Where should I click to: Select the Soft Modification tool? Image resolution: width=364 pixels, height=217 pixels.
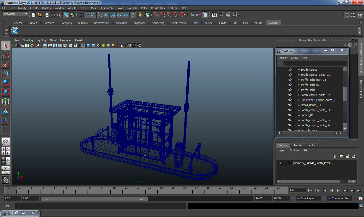coord(6,111)
